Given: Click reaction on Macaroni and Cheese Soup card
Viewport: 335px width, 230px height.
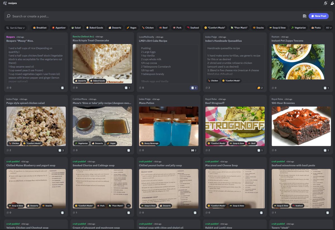Looking at the screenshot, I should coord(261,212).
